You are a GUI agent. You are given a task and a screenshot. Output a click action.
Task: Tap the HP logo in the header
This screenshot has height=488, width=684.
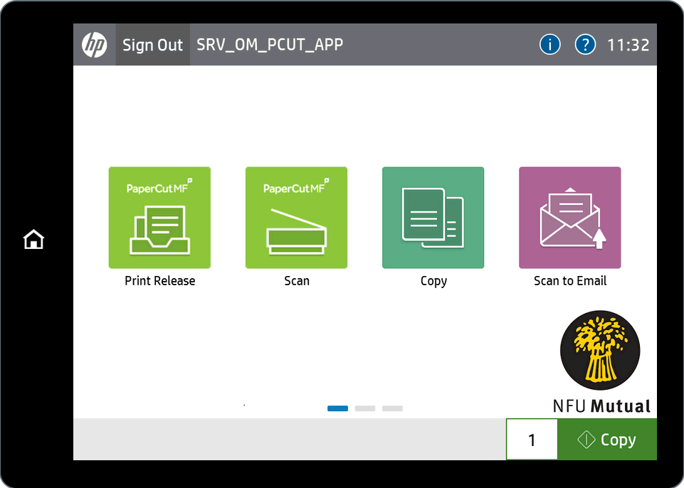95,45
